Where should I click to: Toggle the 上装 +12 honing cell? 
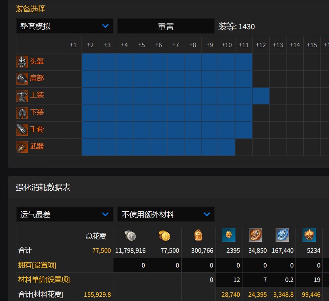pos(260,96)
